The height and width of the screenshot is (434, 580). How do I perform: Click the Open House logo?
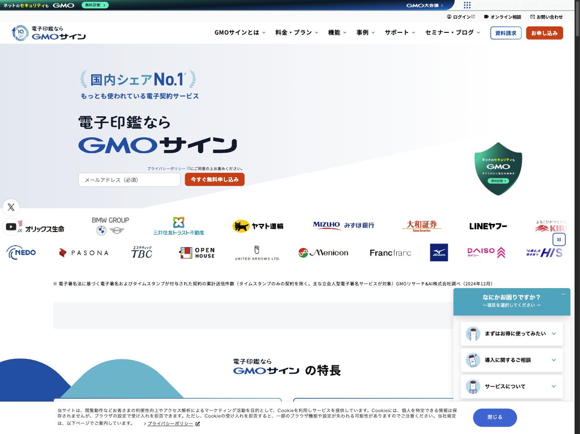coord(197,253)
